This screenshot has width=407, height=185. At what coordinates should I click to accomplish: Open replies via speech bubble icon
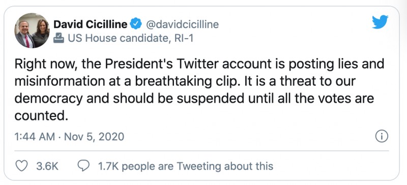pos(83,166)
